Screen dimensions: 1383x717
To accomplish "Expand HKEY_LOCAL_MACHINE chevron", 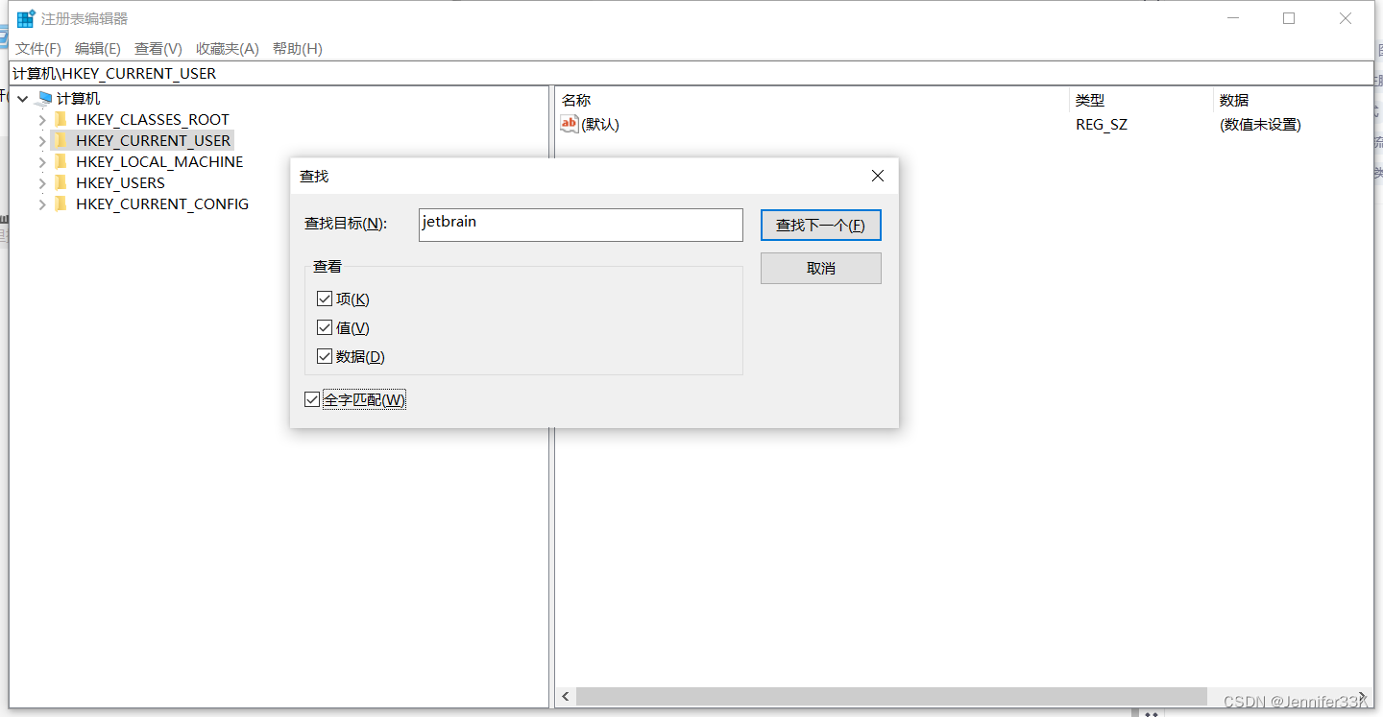I will coord(42,162).
